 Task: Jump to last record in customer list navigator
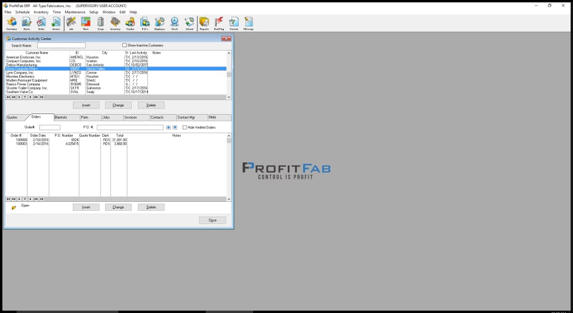(x=42, y=97)
